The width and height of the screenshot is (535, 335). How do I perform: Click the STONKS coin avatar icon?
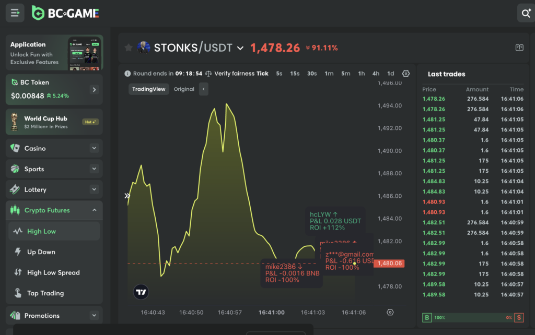point(144,47)
